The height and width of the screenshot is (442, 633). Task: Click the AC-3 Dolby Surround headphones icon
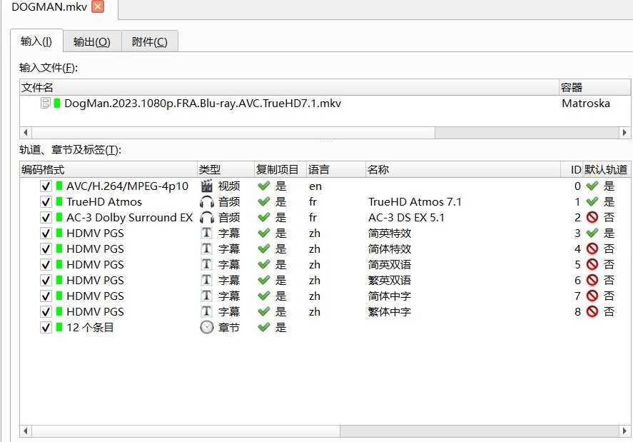click(207, 218)
